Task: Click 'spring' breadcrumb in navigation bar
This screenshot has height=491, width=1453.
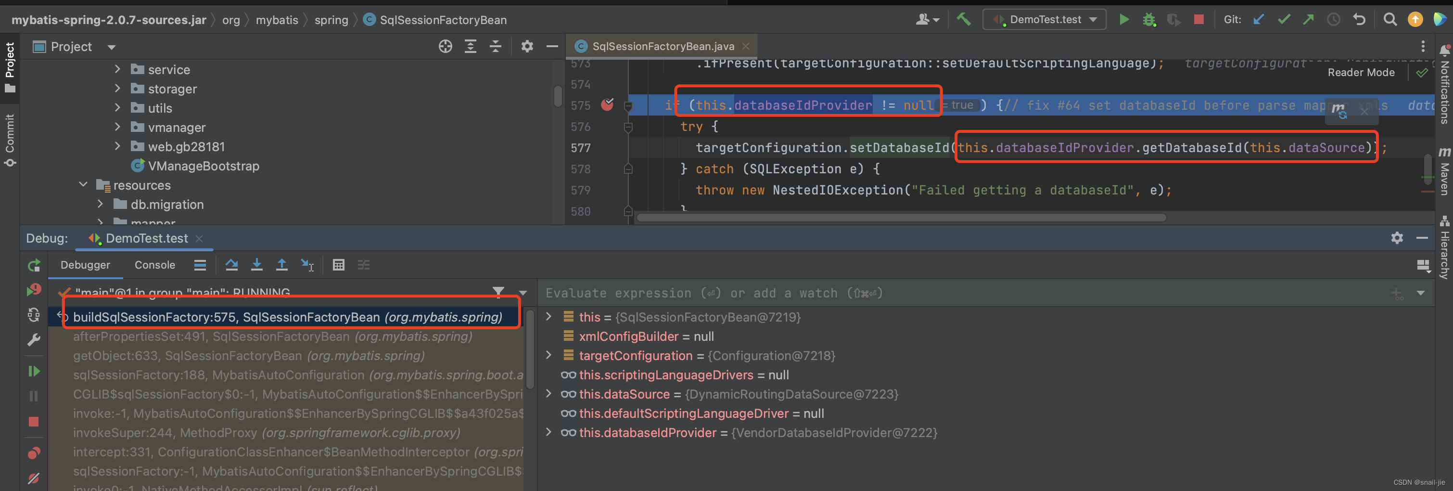Action: 331,20
